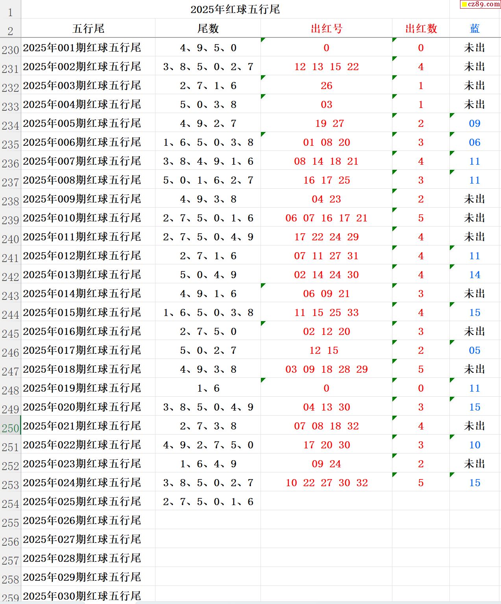Select the 出红号 header cell
Screen dimensions: 501x604
coord(326,28)
